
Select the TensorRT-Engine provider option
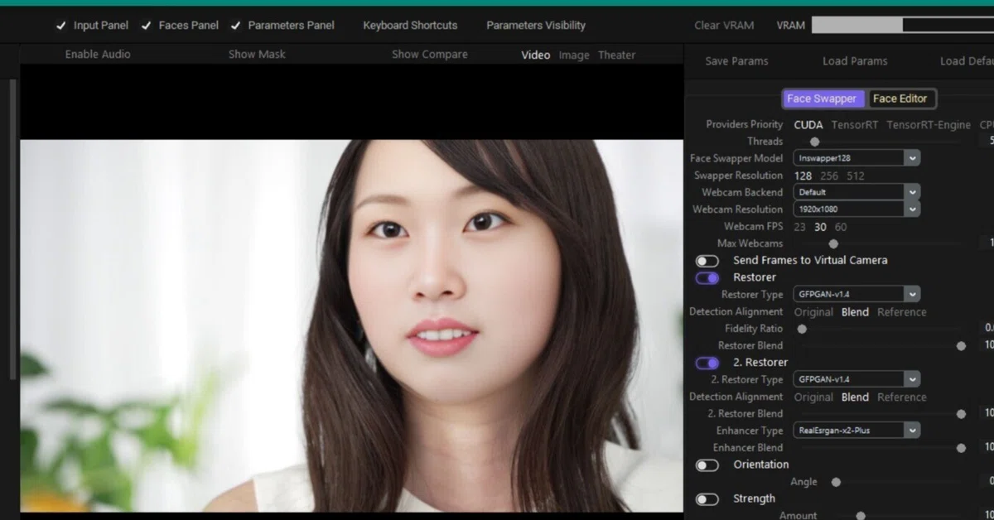point(929,125)
